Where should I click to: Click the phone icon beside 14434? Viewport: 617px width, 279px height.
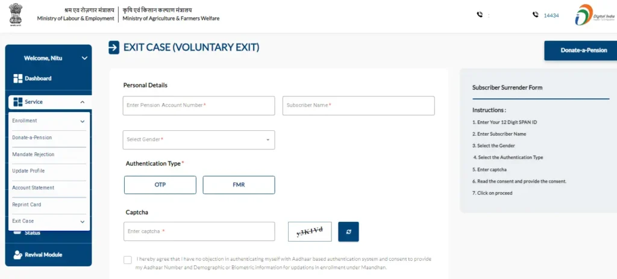tap(535, 15)
